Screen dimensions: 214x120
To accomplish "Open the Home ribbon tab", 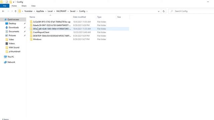I will [14, 6].
